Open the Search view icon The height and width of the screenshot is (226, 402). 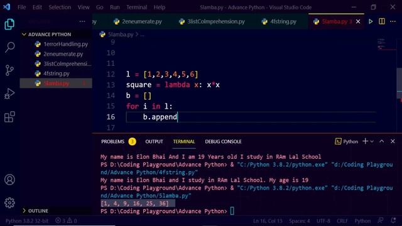coord(9,47)
